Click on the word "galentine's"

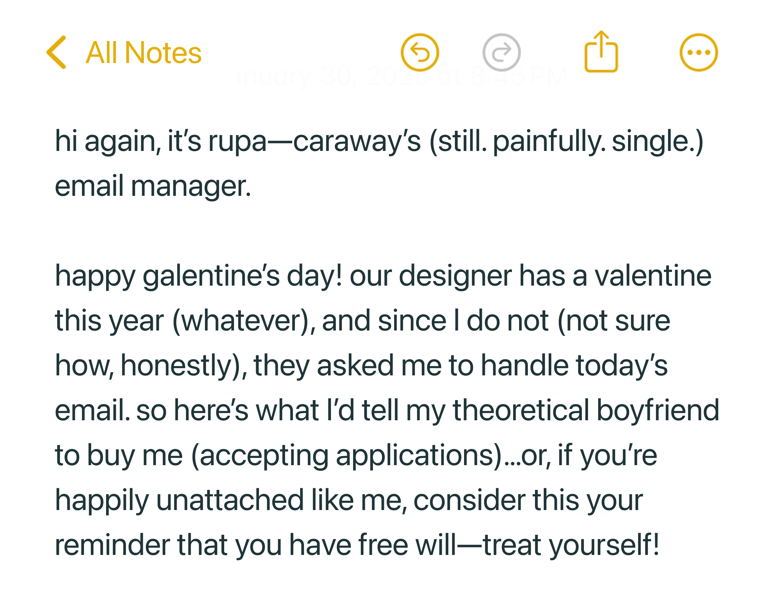pyautogui.click(x=211, y=276)
